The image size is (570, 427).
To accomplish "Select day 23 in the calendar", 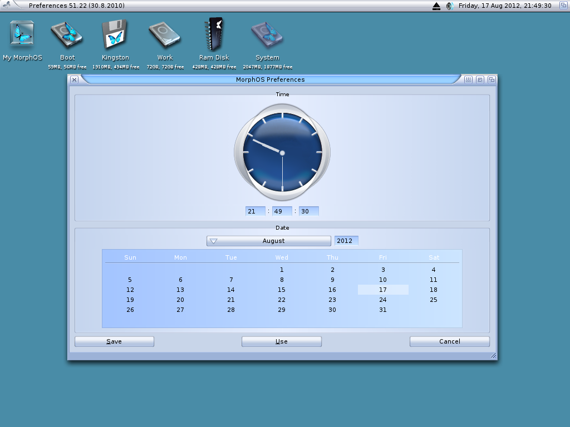I will pyautogui.click(x=332, y=300).
